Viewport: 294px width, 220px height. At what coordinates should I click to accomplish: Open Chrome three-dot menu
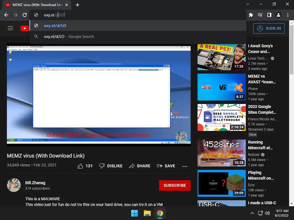point(288,15)
